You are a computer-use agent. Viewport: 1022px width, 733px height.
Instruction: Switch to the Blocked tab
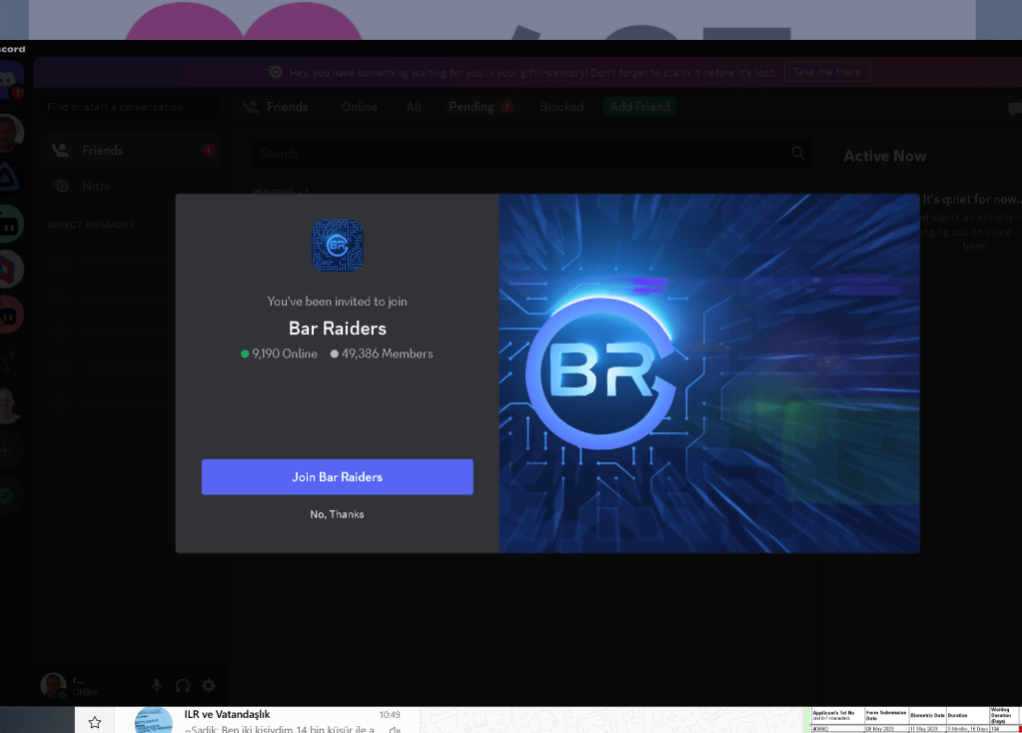561,107
